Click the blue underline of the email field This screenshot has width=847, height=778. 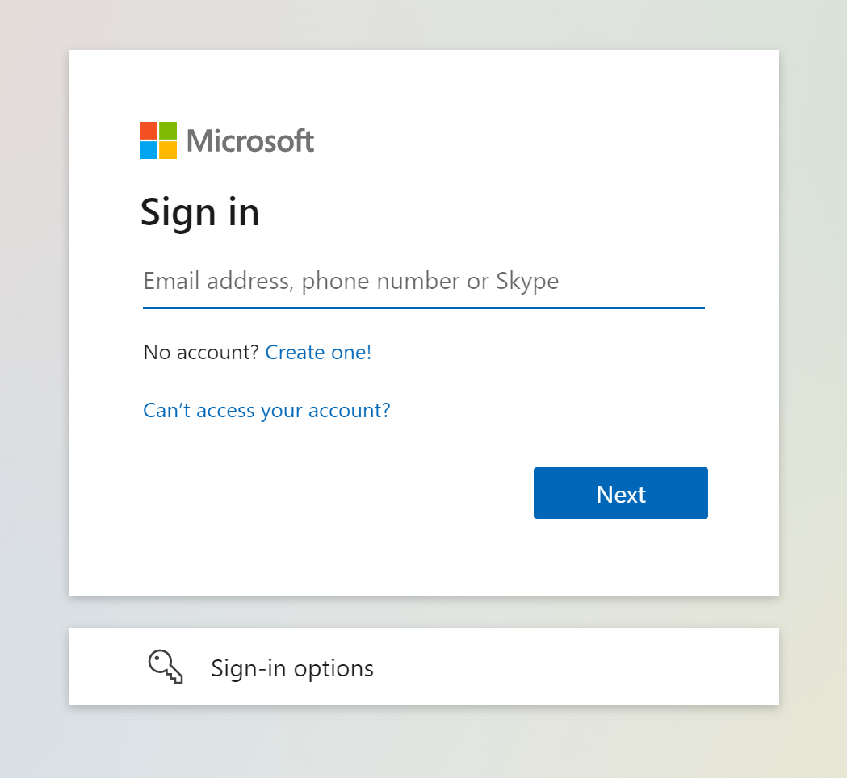[423, 307]
